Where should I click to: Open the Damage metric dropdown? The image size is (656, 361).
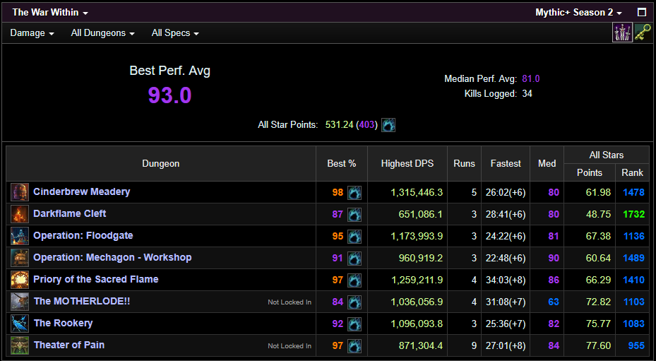(32, 33)
